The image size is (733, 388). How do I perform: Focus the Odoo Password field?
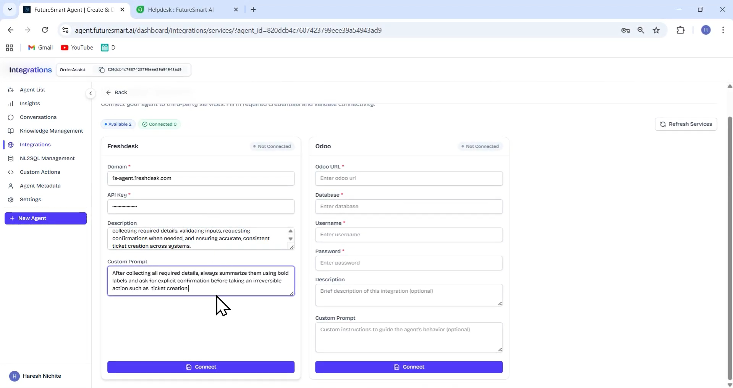tap(409, 263)
